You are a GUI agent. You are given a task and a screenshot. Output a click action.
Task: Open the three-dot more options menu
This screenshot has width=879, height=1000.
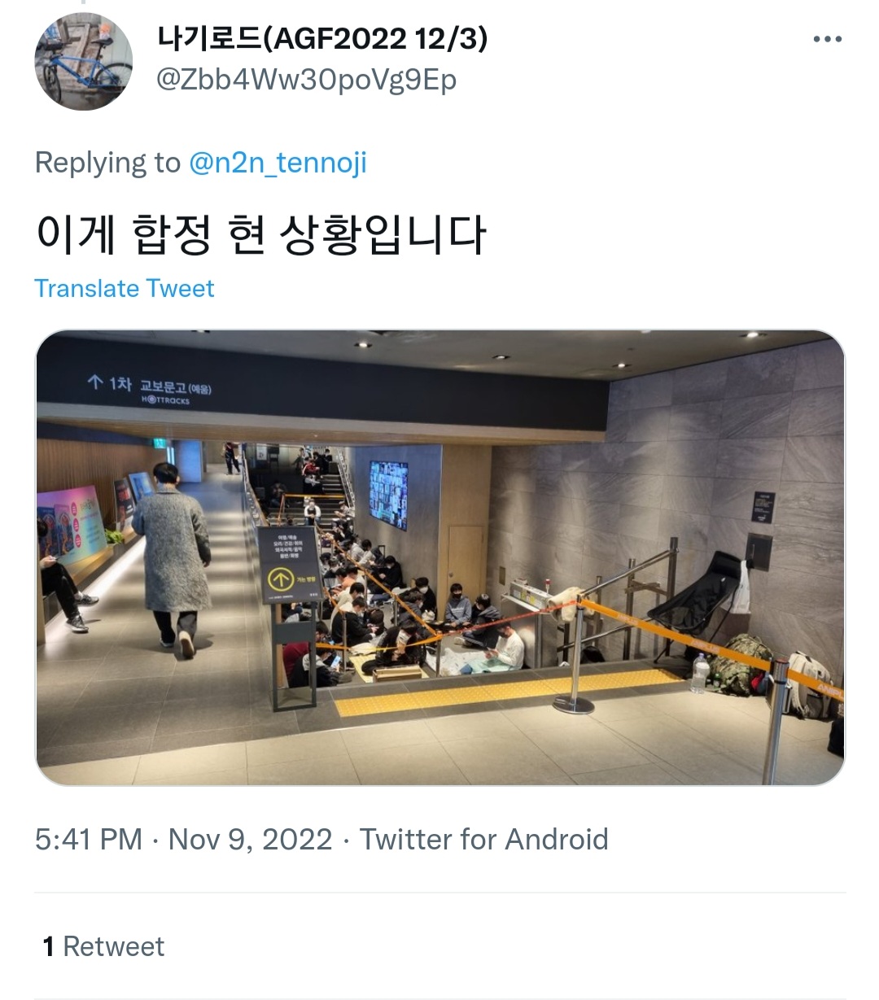827,39
